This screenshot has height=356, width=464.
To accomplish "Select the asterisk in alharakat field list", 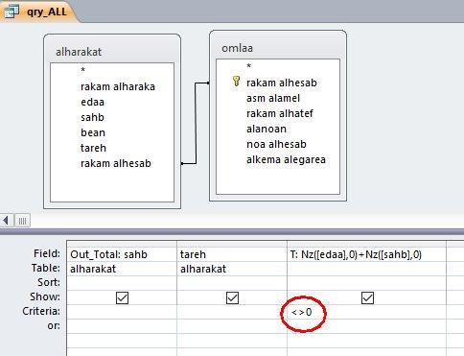I will 83,70.
